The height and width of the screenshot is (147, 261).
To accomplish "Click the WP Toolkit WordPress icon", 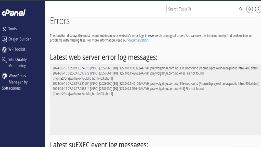I will (4, 49).
